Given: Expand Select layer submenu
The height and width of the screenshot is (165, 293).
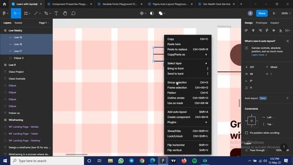Looking at the screenshot, I should pyautogui.click(x=188, y=63).
